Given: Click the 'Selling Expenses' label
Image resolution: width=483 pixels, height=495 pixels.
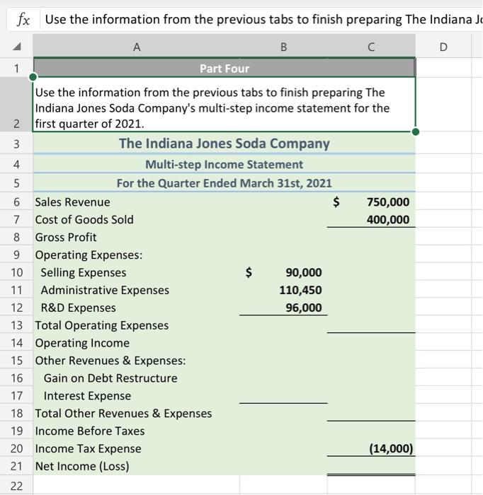Looking at the screenshot, I should (x=84, y=273).
